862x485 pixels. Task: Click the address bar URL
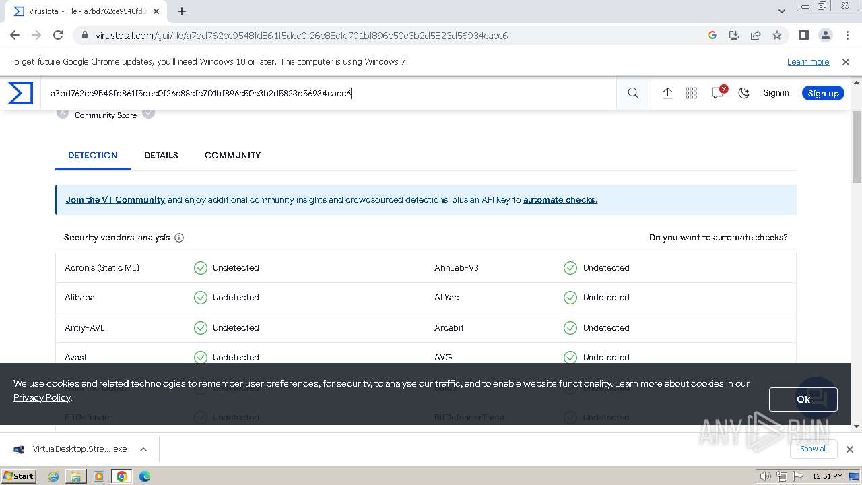pos(302,36)
